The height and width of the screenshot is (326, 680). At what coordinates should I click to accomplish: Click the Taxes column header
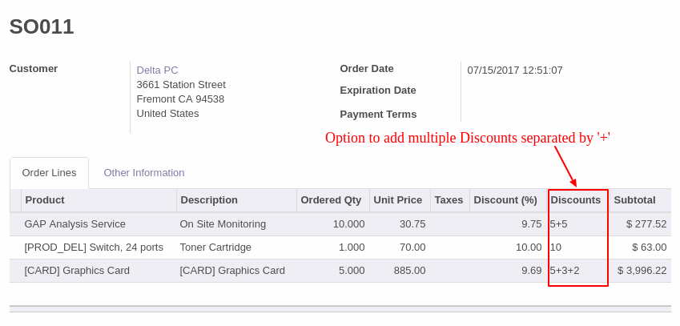pyautogui.click(x=449, y=200)
